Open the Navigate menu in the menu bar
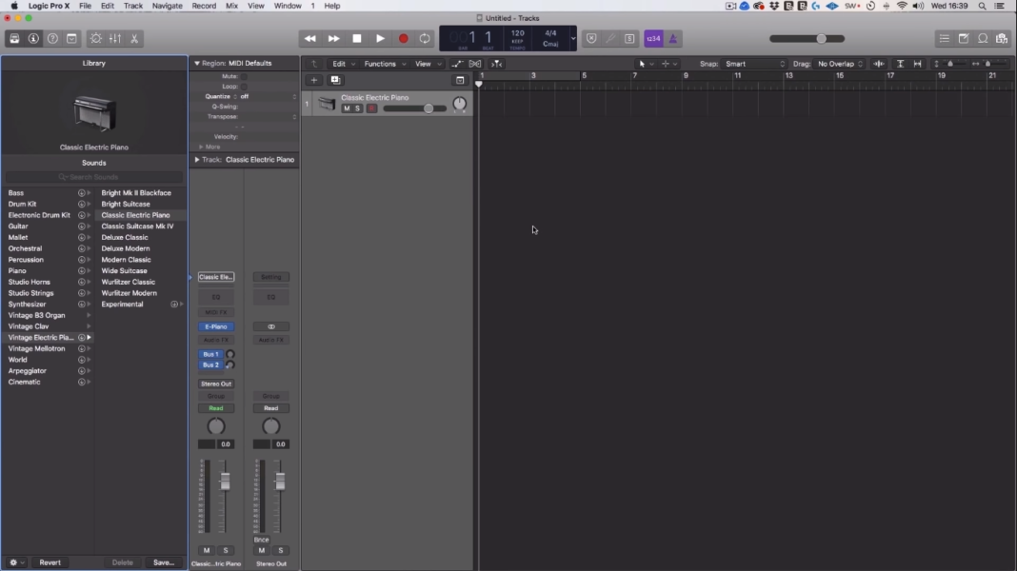Image resolution: width=1017 pixels, height=571 pixels. [x=167, y=6]
